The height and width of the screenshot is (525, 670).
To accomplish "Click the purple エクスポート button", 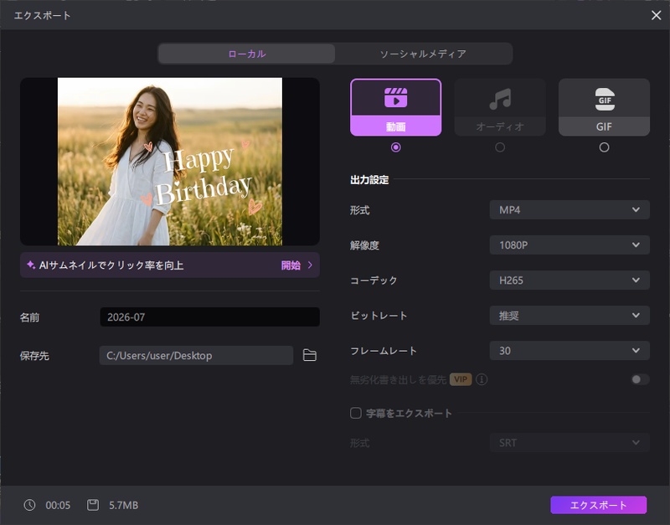I will (598, 505).
